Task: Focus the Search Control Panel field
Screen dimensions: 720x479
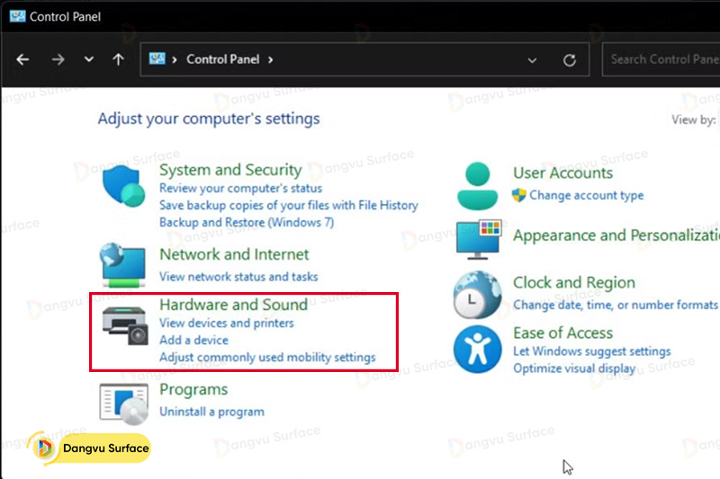Action: [661, 59]
